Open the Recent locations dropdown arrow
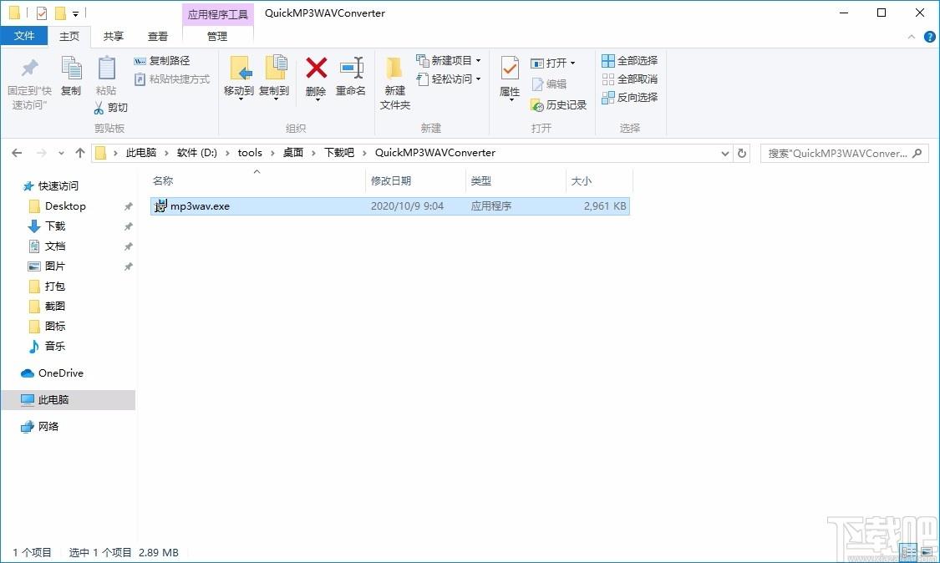 coord(61,154)
